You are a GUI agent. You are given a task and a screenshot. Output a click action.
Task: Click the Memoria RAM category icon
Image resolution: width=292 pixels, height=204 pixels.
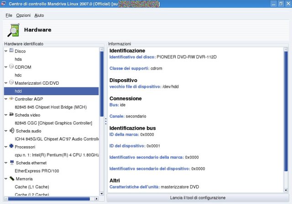point(11,178)
